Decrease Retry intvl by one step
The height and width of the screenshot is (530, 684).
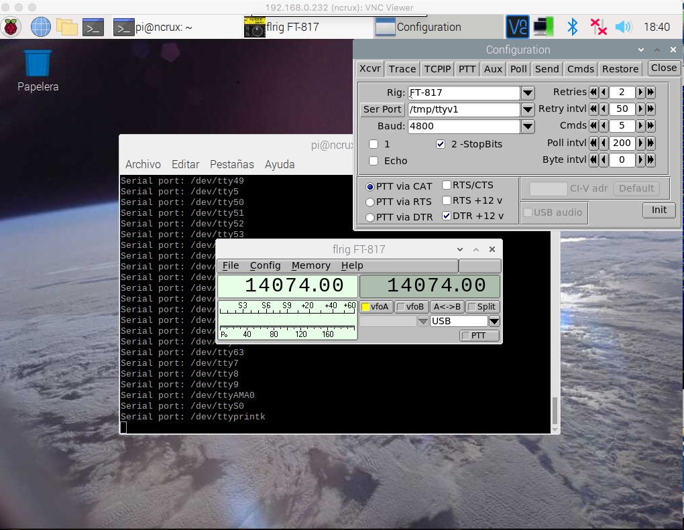point(604,109)
